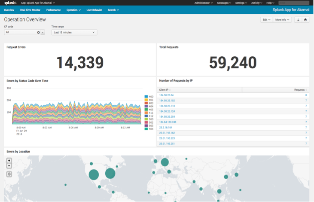Open the Activity menu
This screenshot has height=202, width=314.
[x=257, y=3]
